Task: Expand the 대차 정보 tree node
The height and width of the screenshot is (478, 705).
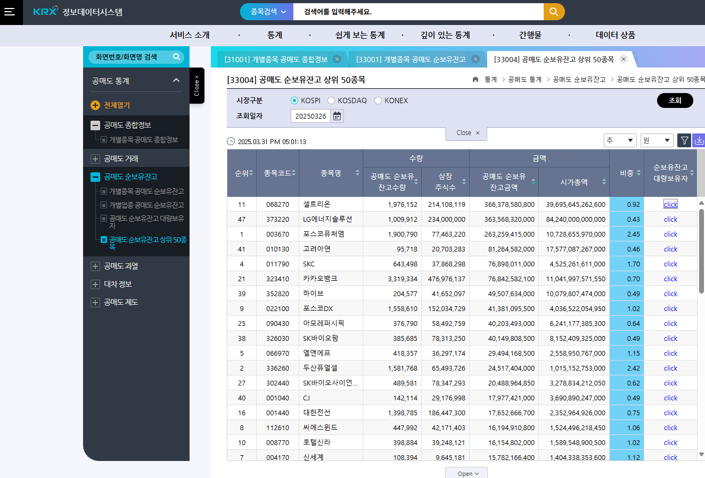Action: click(95, 284)
